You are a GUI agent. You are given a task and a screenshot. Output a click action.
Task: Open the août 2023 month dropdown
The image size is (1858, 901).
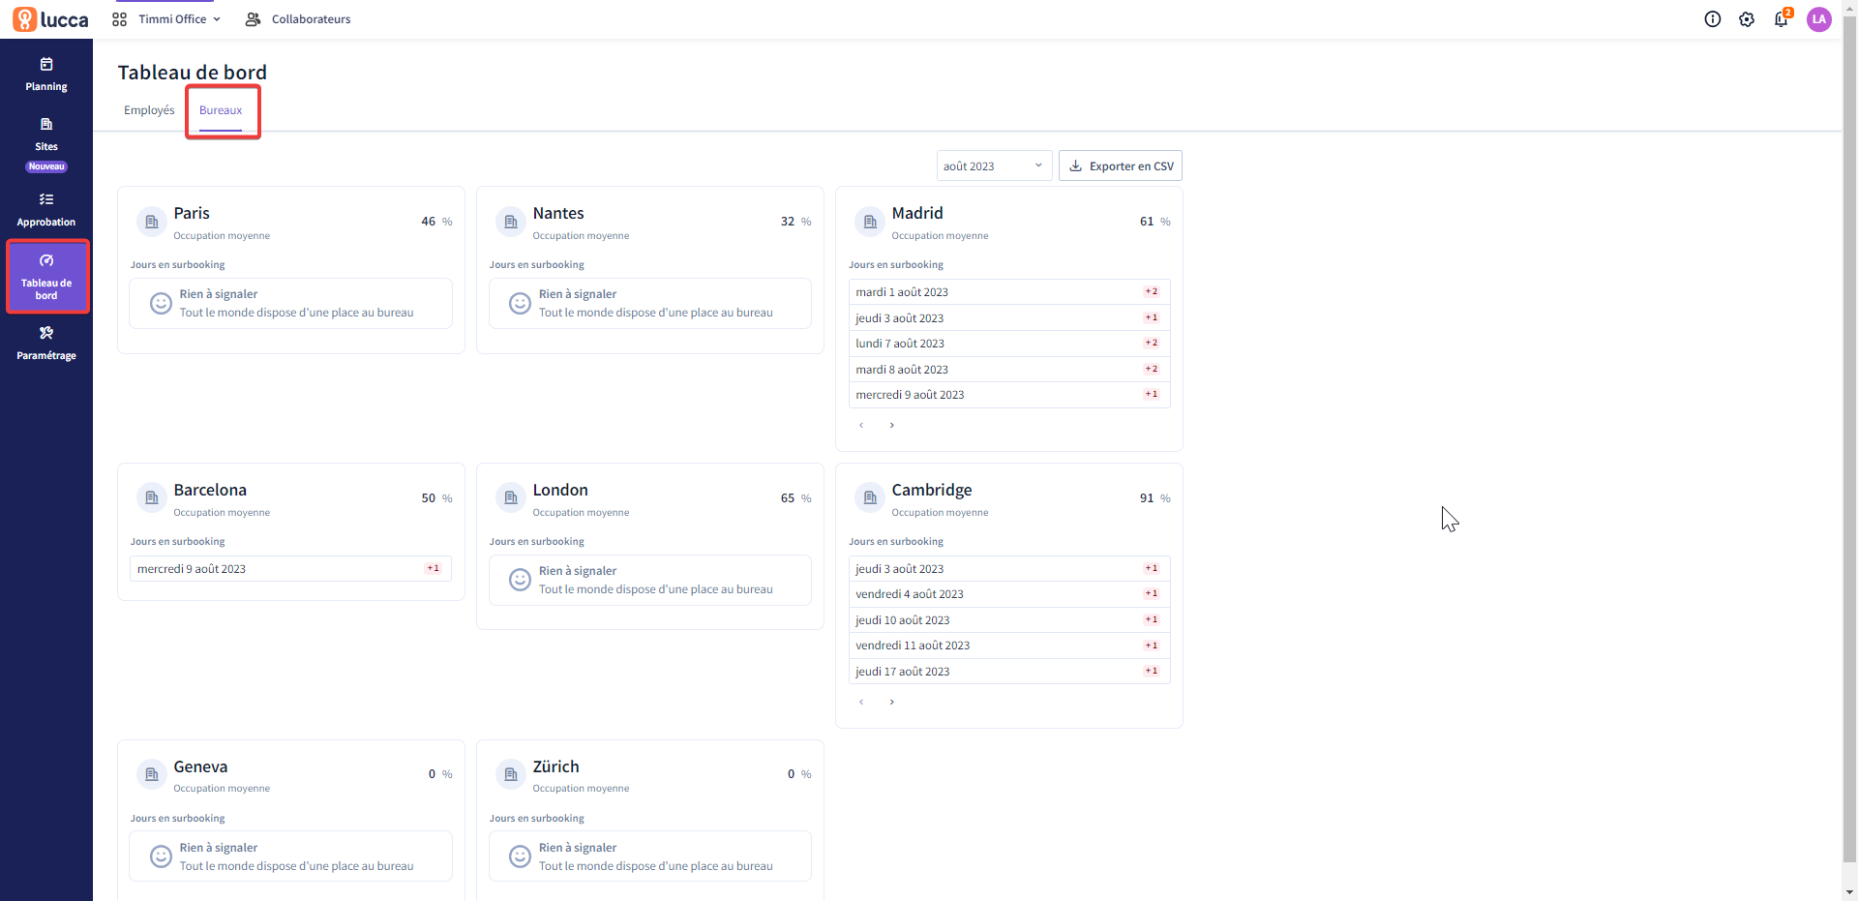994,165
